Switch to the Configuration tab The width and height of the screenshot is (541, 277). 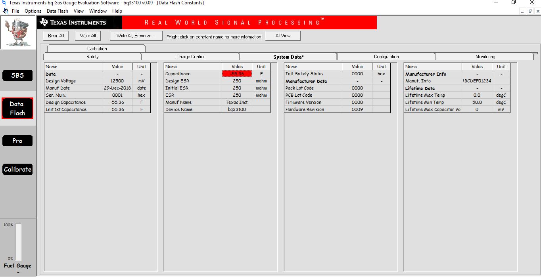386,57
